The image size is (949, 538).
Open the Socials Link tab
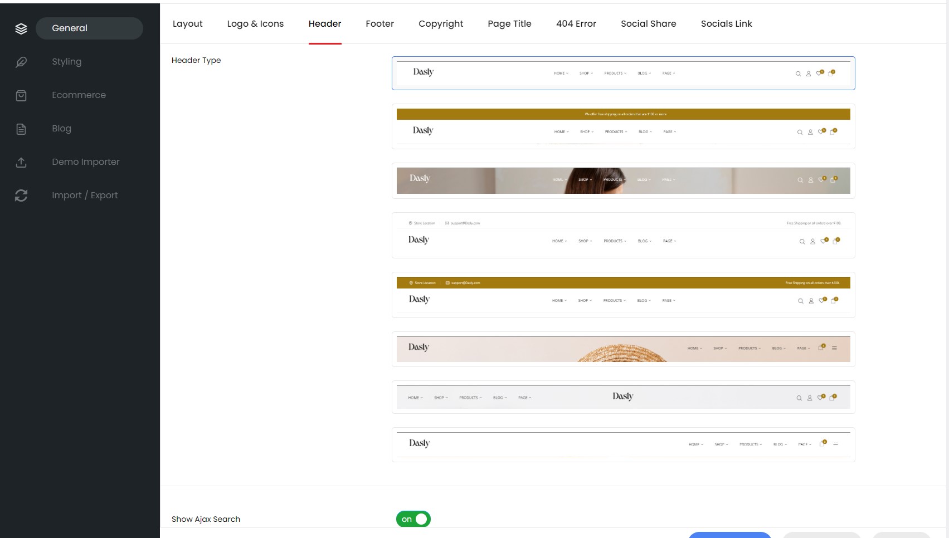click(x=727, y=24)
